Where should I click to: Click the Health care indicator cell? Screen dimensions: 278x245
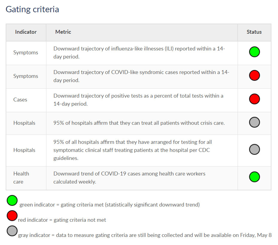click(21, 178)
